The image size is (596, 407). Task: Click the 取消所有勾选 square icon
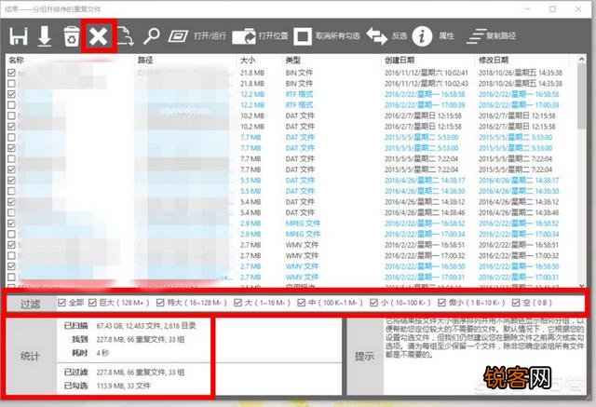tap(303, 36)
